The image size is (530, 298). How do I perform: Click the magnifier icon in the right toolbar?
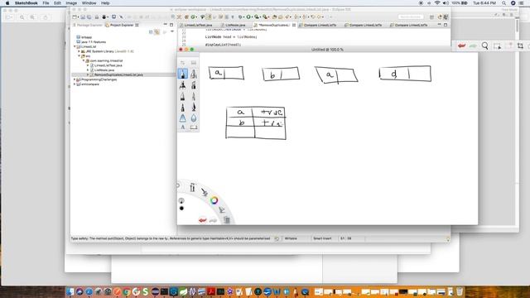click(484, 46)
